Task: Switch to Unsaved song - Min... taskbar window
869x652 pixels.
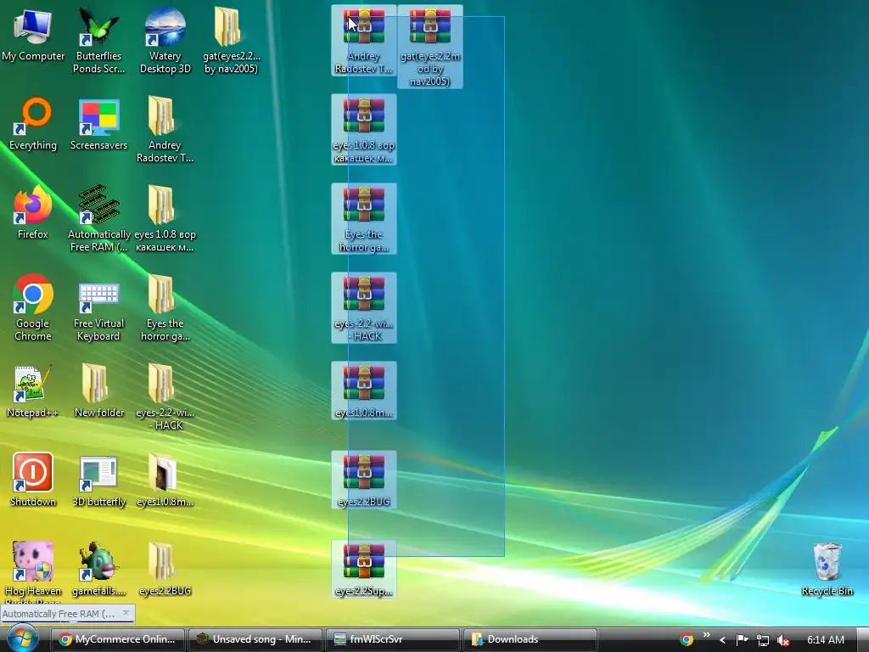Action: [x=255, y=639]
